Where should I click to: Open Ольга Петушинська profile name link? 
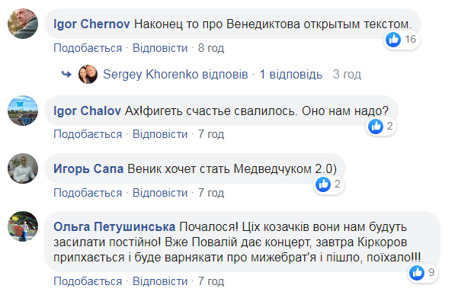[114, 226]
